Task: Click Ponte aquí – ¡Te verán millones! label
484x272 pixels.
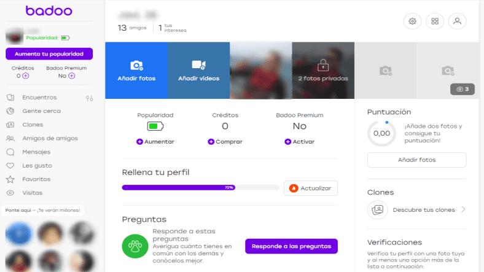Action: (42, 211)
